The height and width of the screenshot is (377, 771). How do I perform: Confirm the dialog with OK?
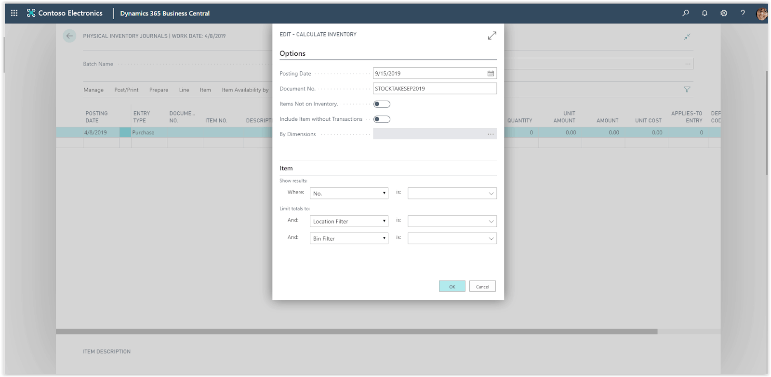[452, 286]
